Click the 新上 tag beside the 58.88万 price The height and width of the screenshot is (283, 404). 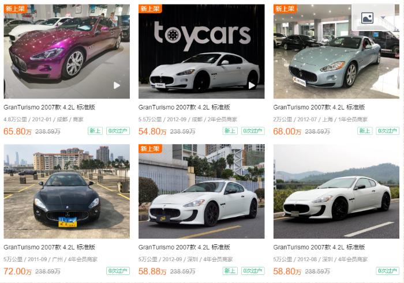pyautogui.click(x=230, y=271)
